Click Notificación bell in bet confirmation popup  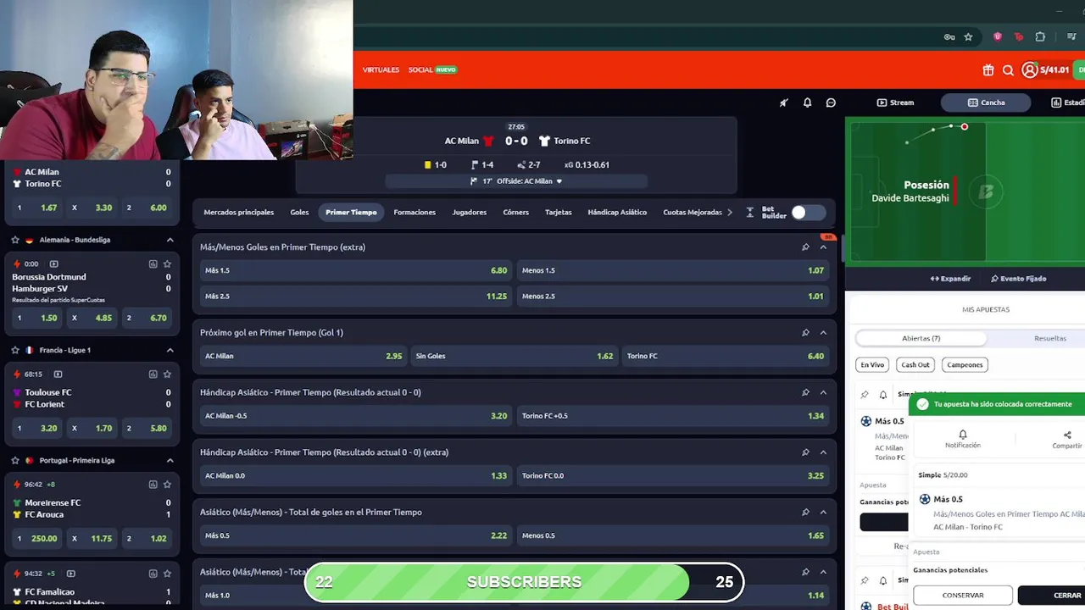click(x=963, y=438)
